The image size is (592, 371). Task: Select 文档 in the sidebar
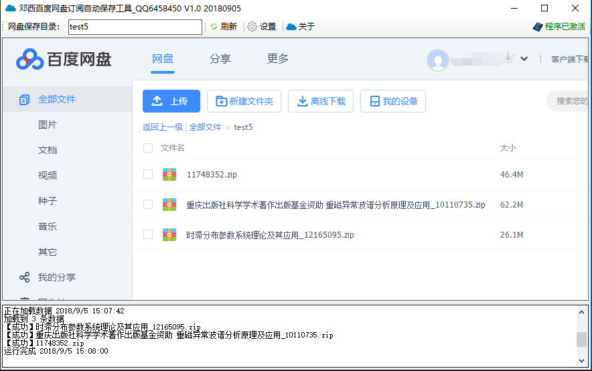click(x=48, y=150)
